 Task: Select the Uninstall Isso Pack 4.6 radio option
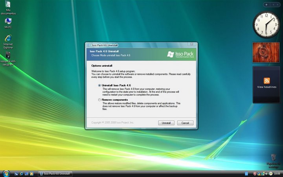coord(99,85)
